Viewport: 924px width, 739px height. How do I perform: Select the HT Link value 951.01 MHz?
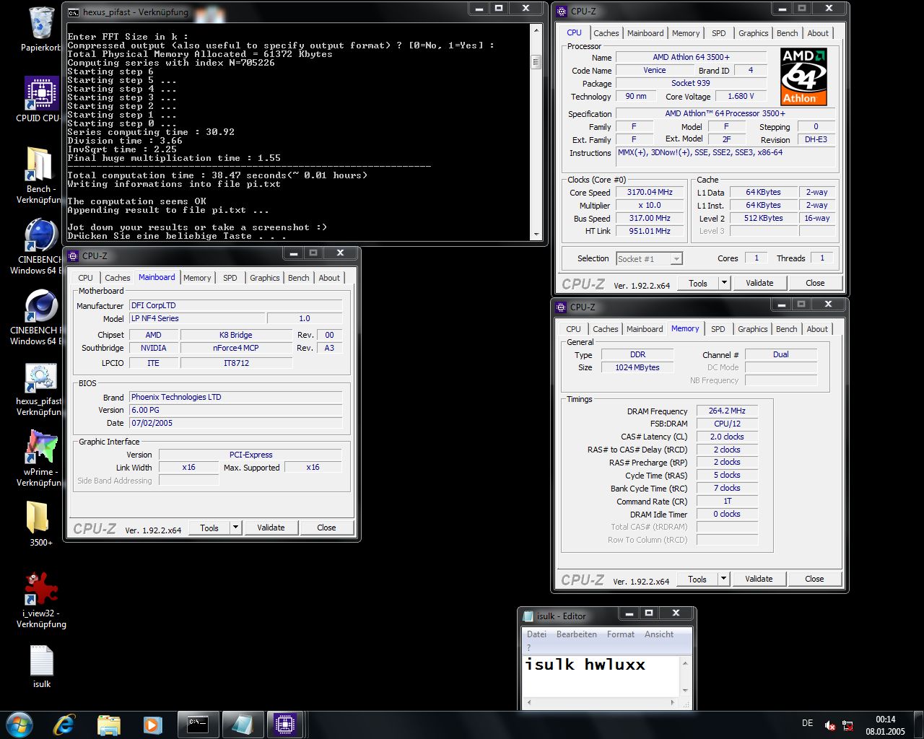pyautogui.click(x=650, y=231)
